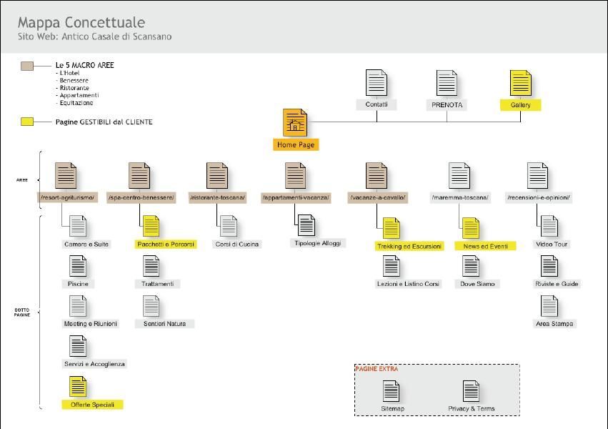Select the Dove Siamo page icon

click(471, 266)
